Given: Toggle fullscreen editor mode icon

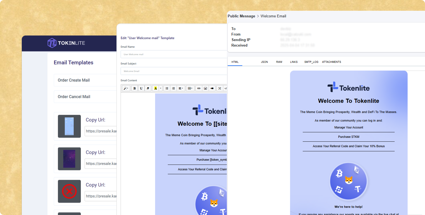Looking at the screenshot, I should tap(220, 88).
